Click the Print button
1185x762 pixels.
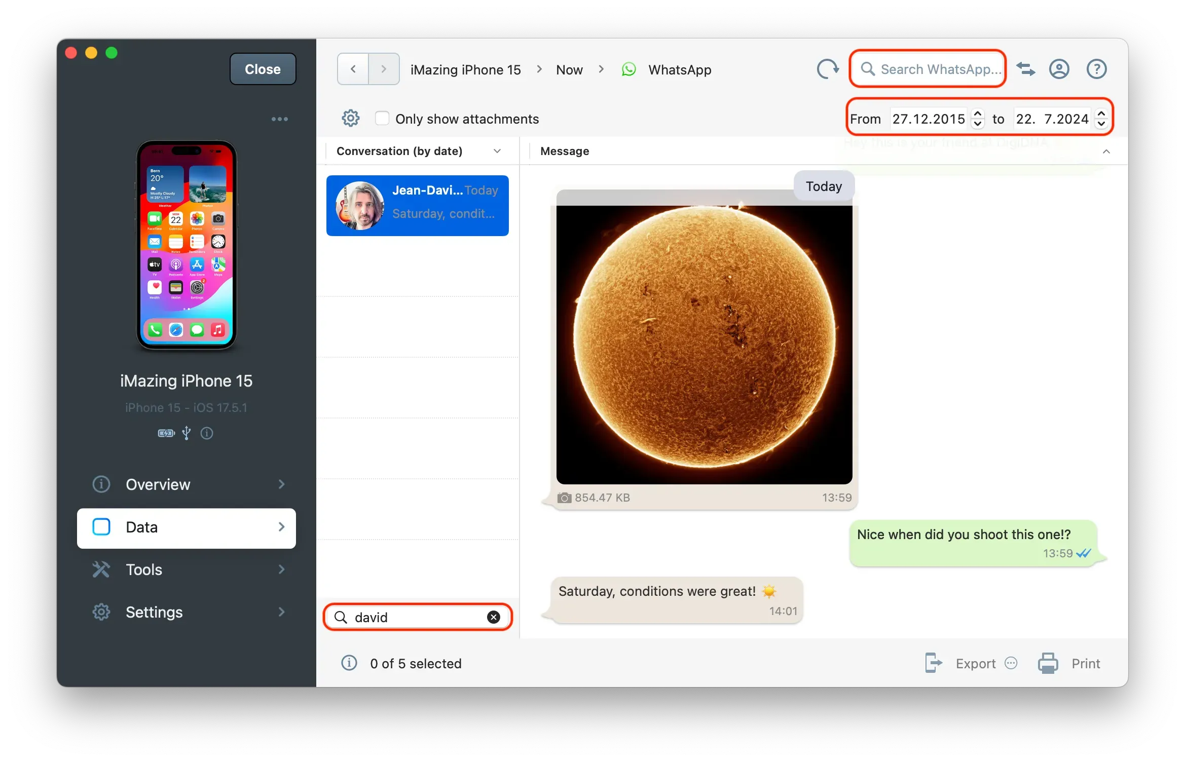pyautogui.click(x=1085, y=663)
